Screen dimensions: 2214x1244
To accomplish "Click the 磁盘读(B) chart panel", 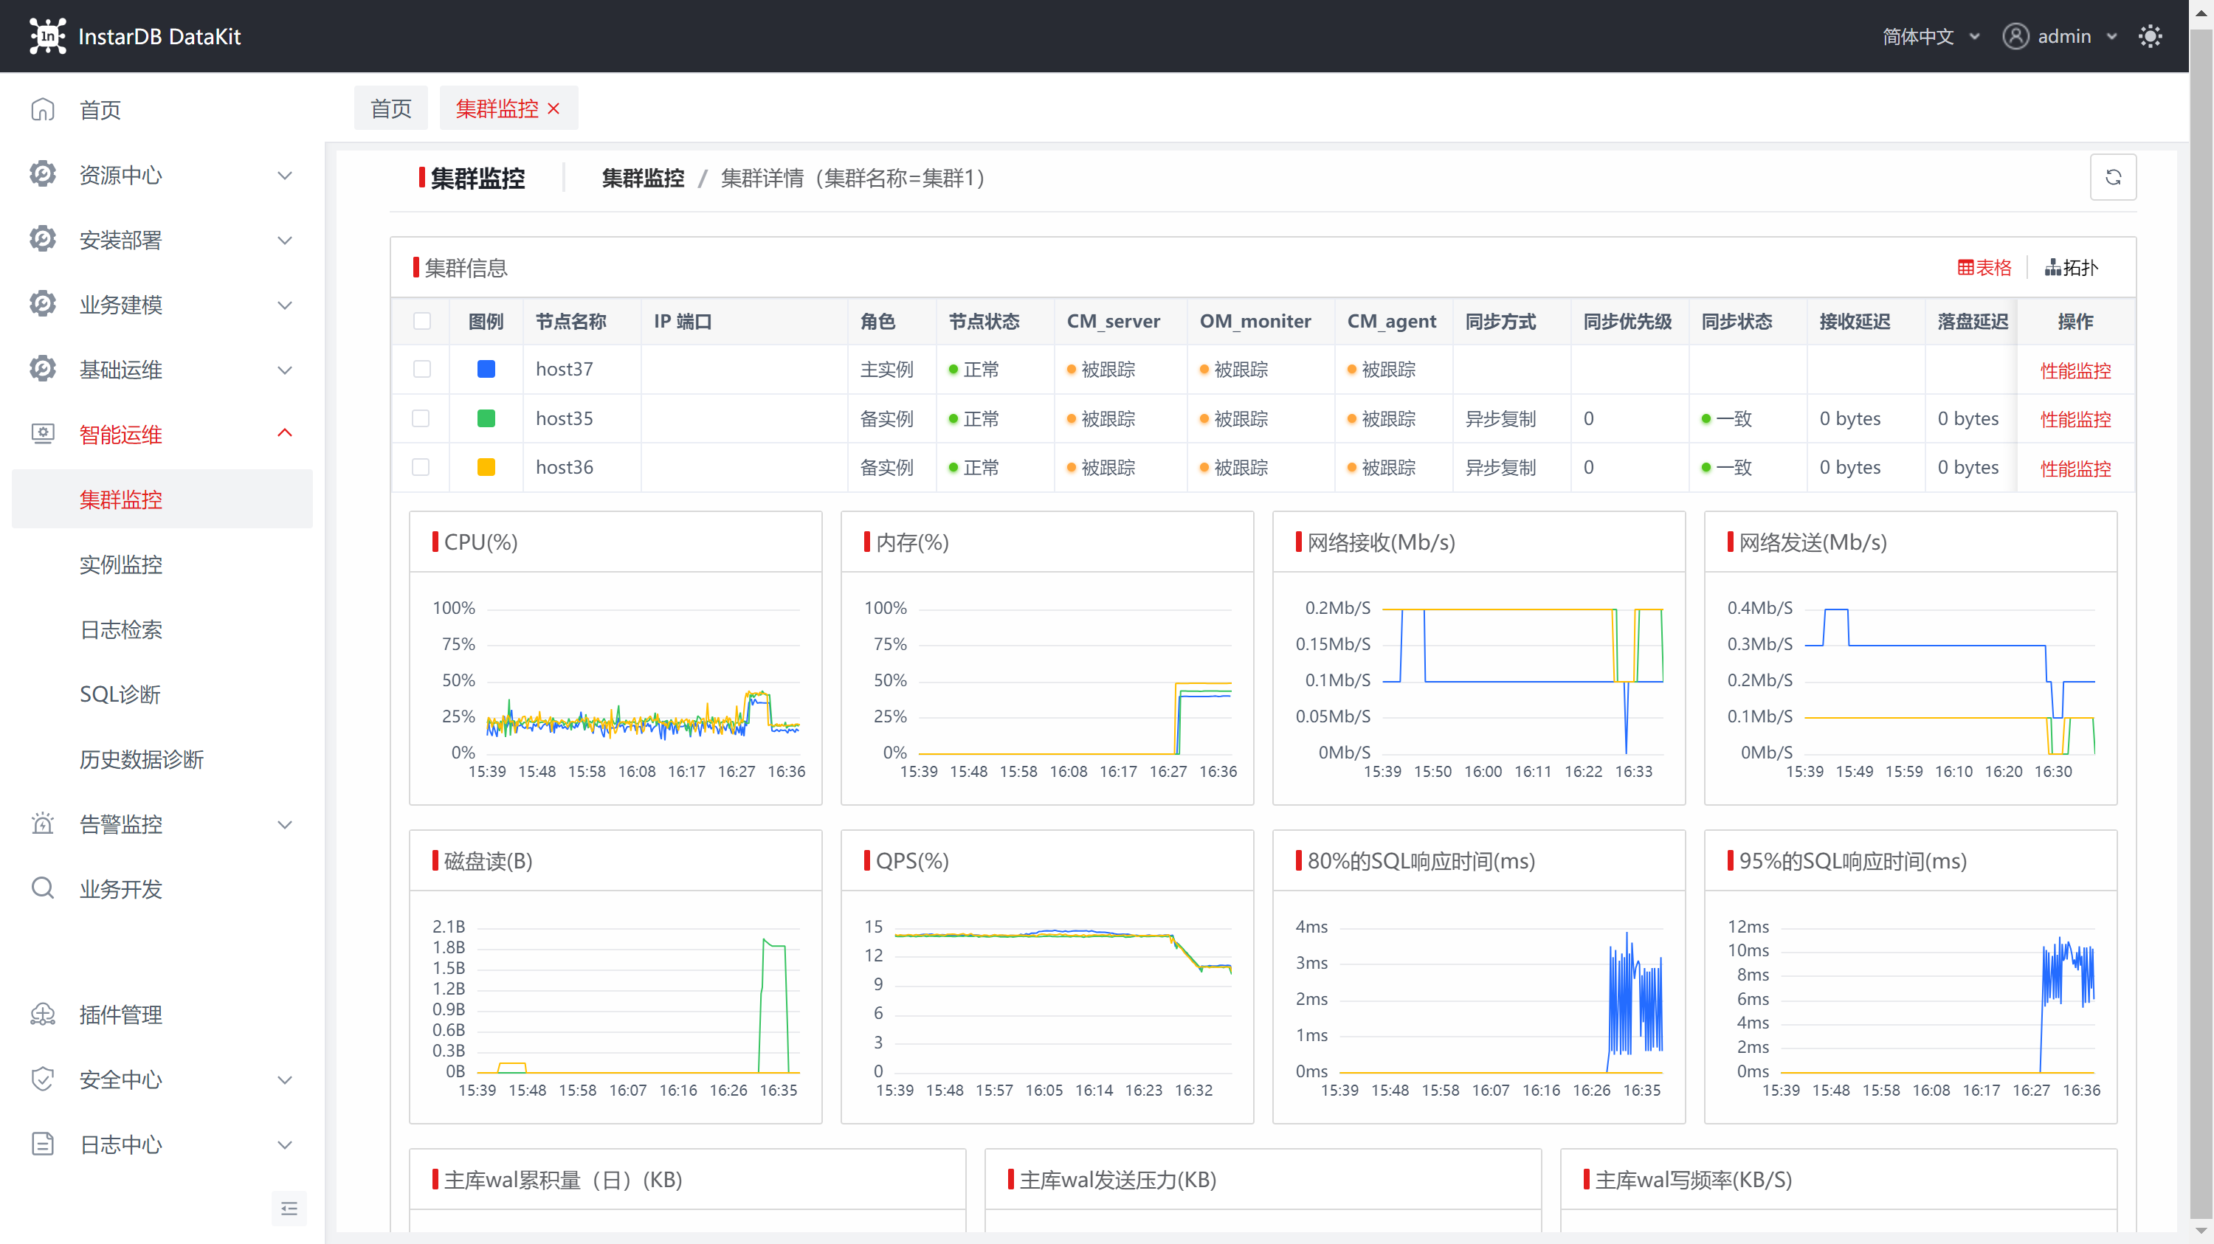I will 616,977.
